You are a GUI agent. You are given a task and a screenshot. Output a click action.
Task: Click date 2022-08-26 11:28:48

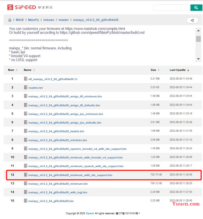(x=181, y=175)
